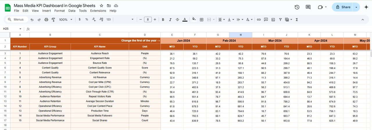
Task: Open the fill color picker
Action: [x=194, y=20]
